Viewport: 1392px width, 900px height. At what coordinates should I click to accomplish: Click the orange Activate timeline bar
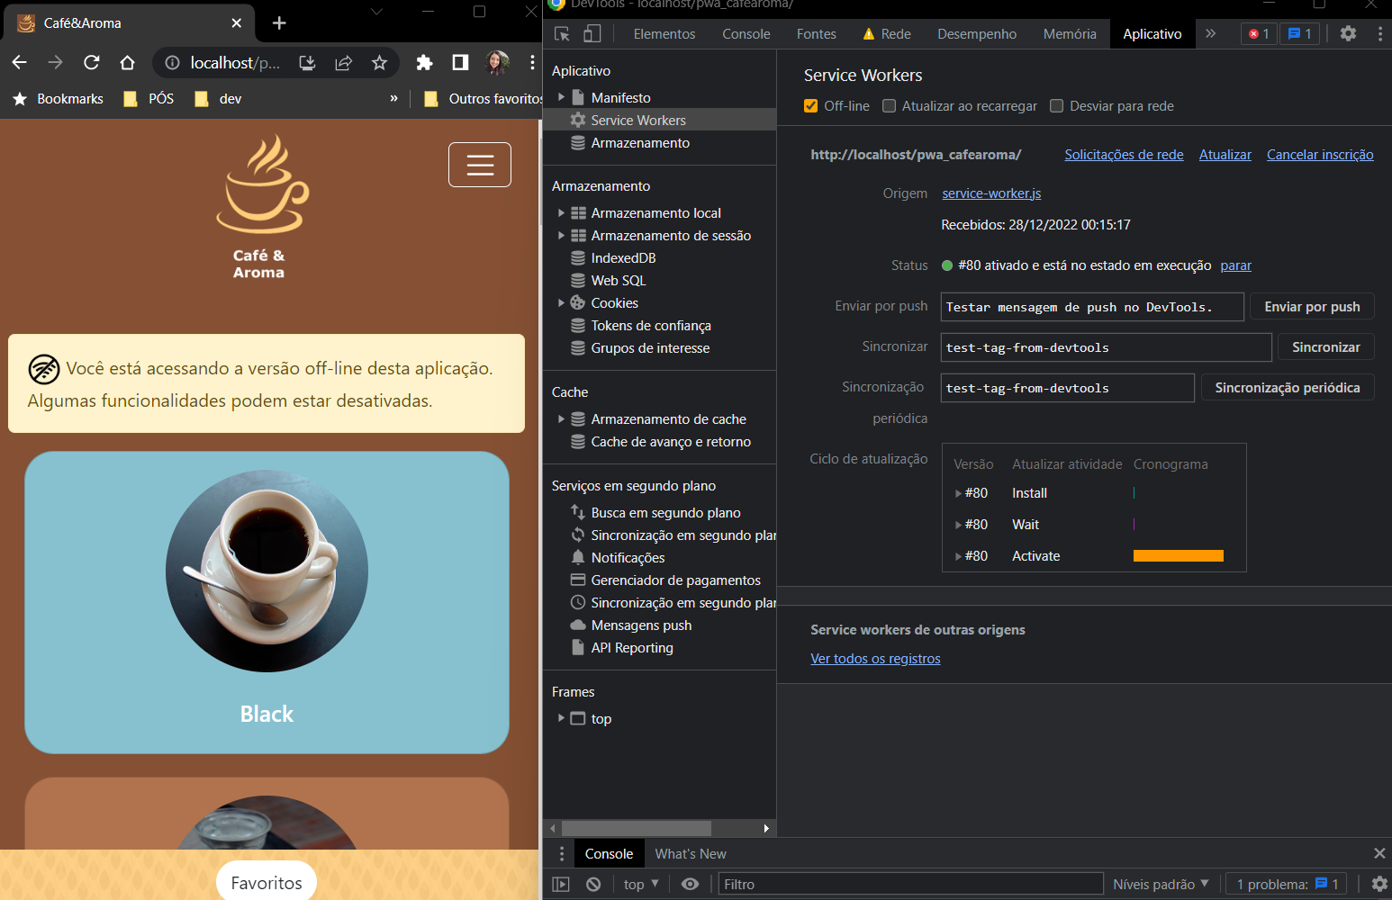click(x=1178, y=556)
